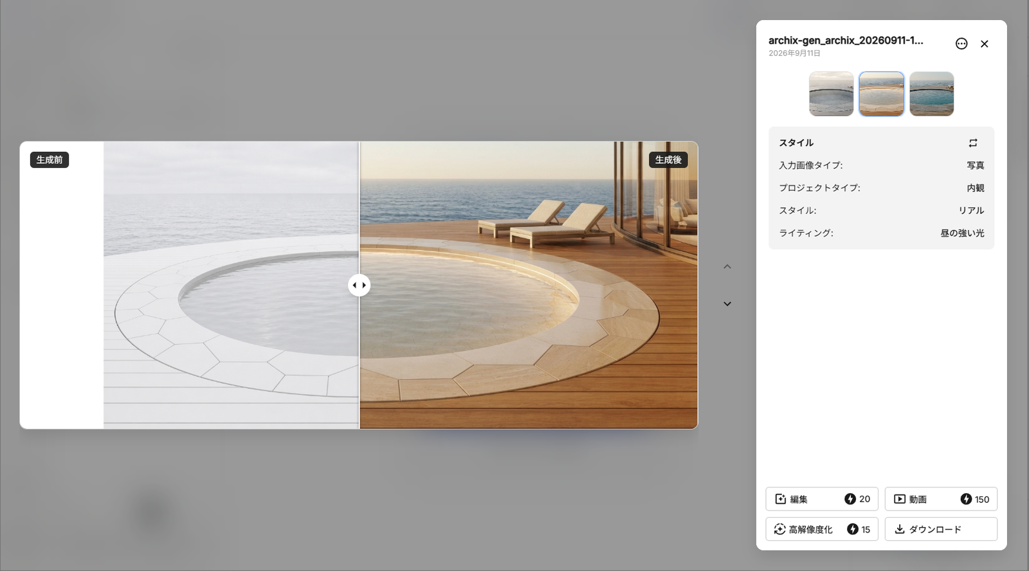Close the image detail panel
This screenshot has height=571, width=1029.
[x=984, y=44]
